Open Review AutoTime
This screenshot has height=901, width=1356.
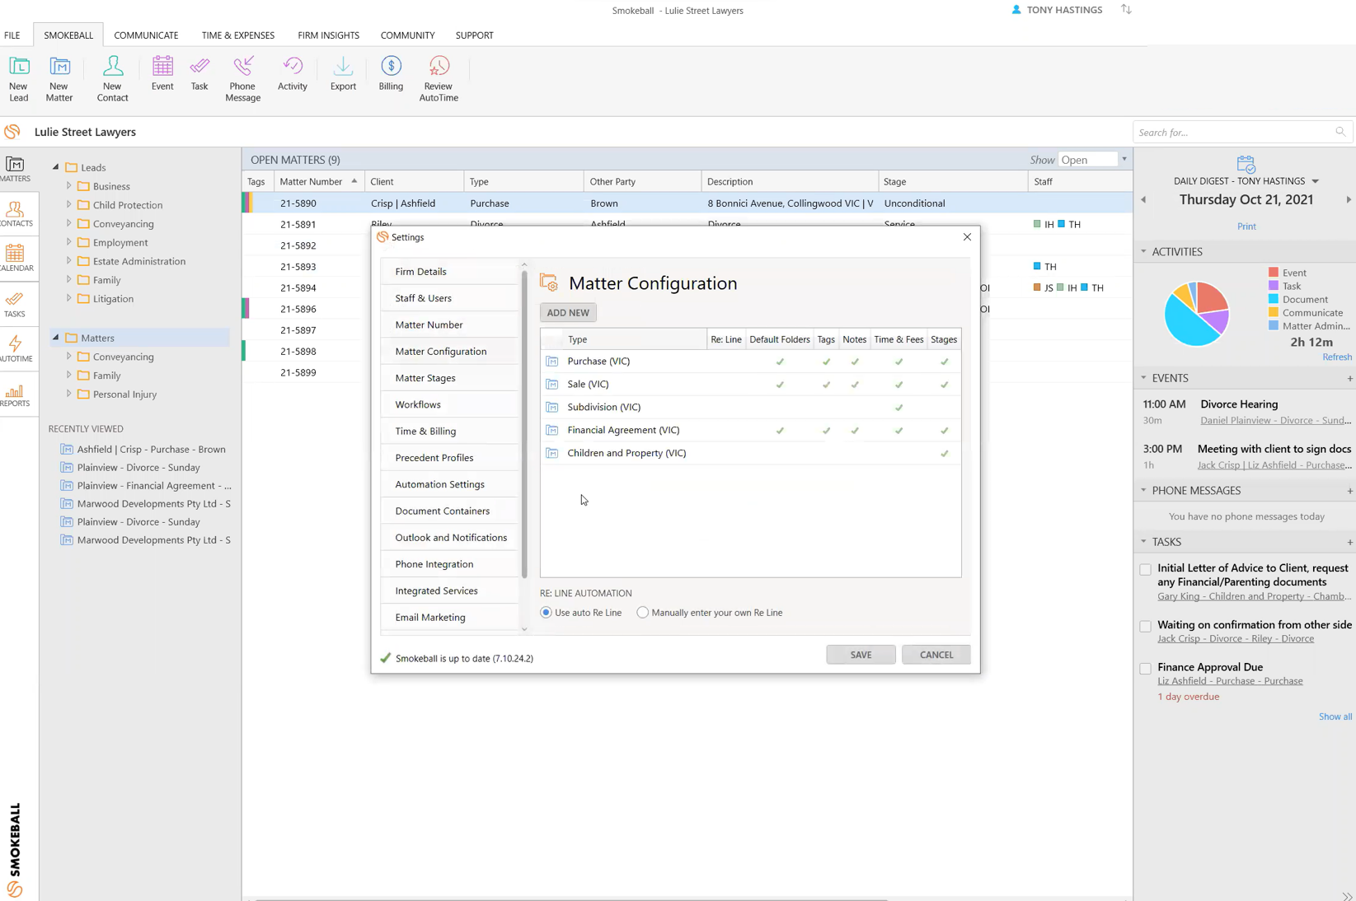pos(439,78)
